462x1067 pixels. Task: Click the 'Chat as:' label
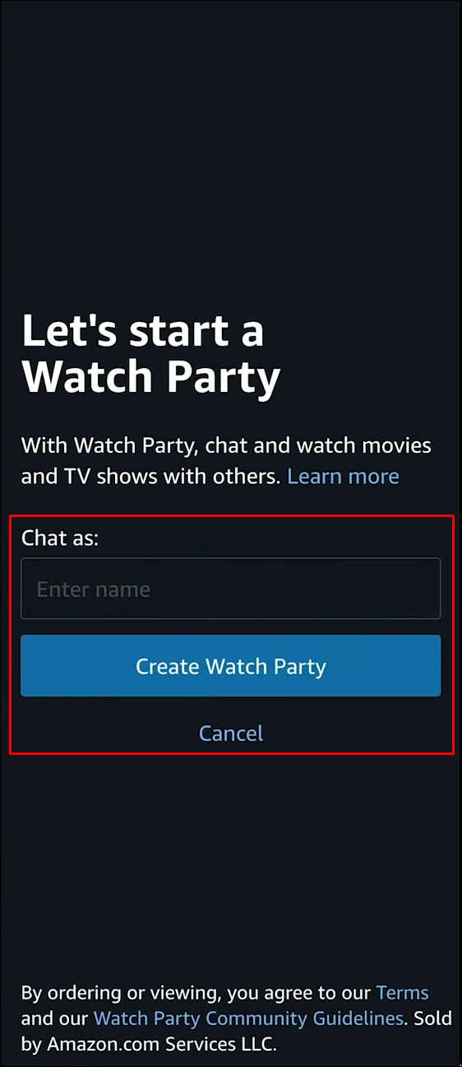60,538
